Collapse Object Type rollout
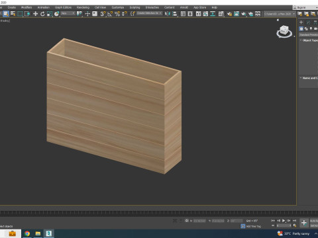 pyautogui.click(x=309, y=40)
